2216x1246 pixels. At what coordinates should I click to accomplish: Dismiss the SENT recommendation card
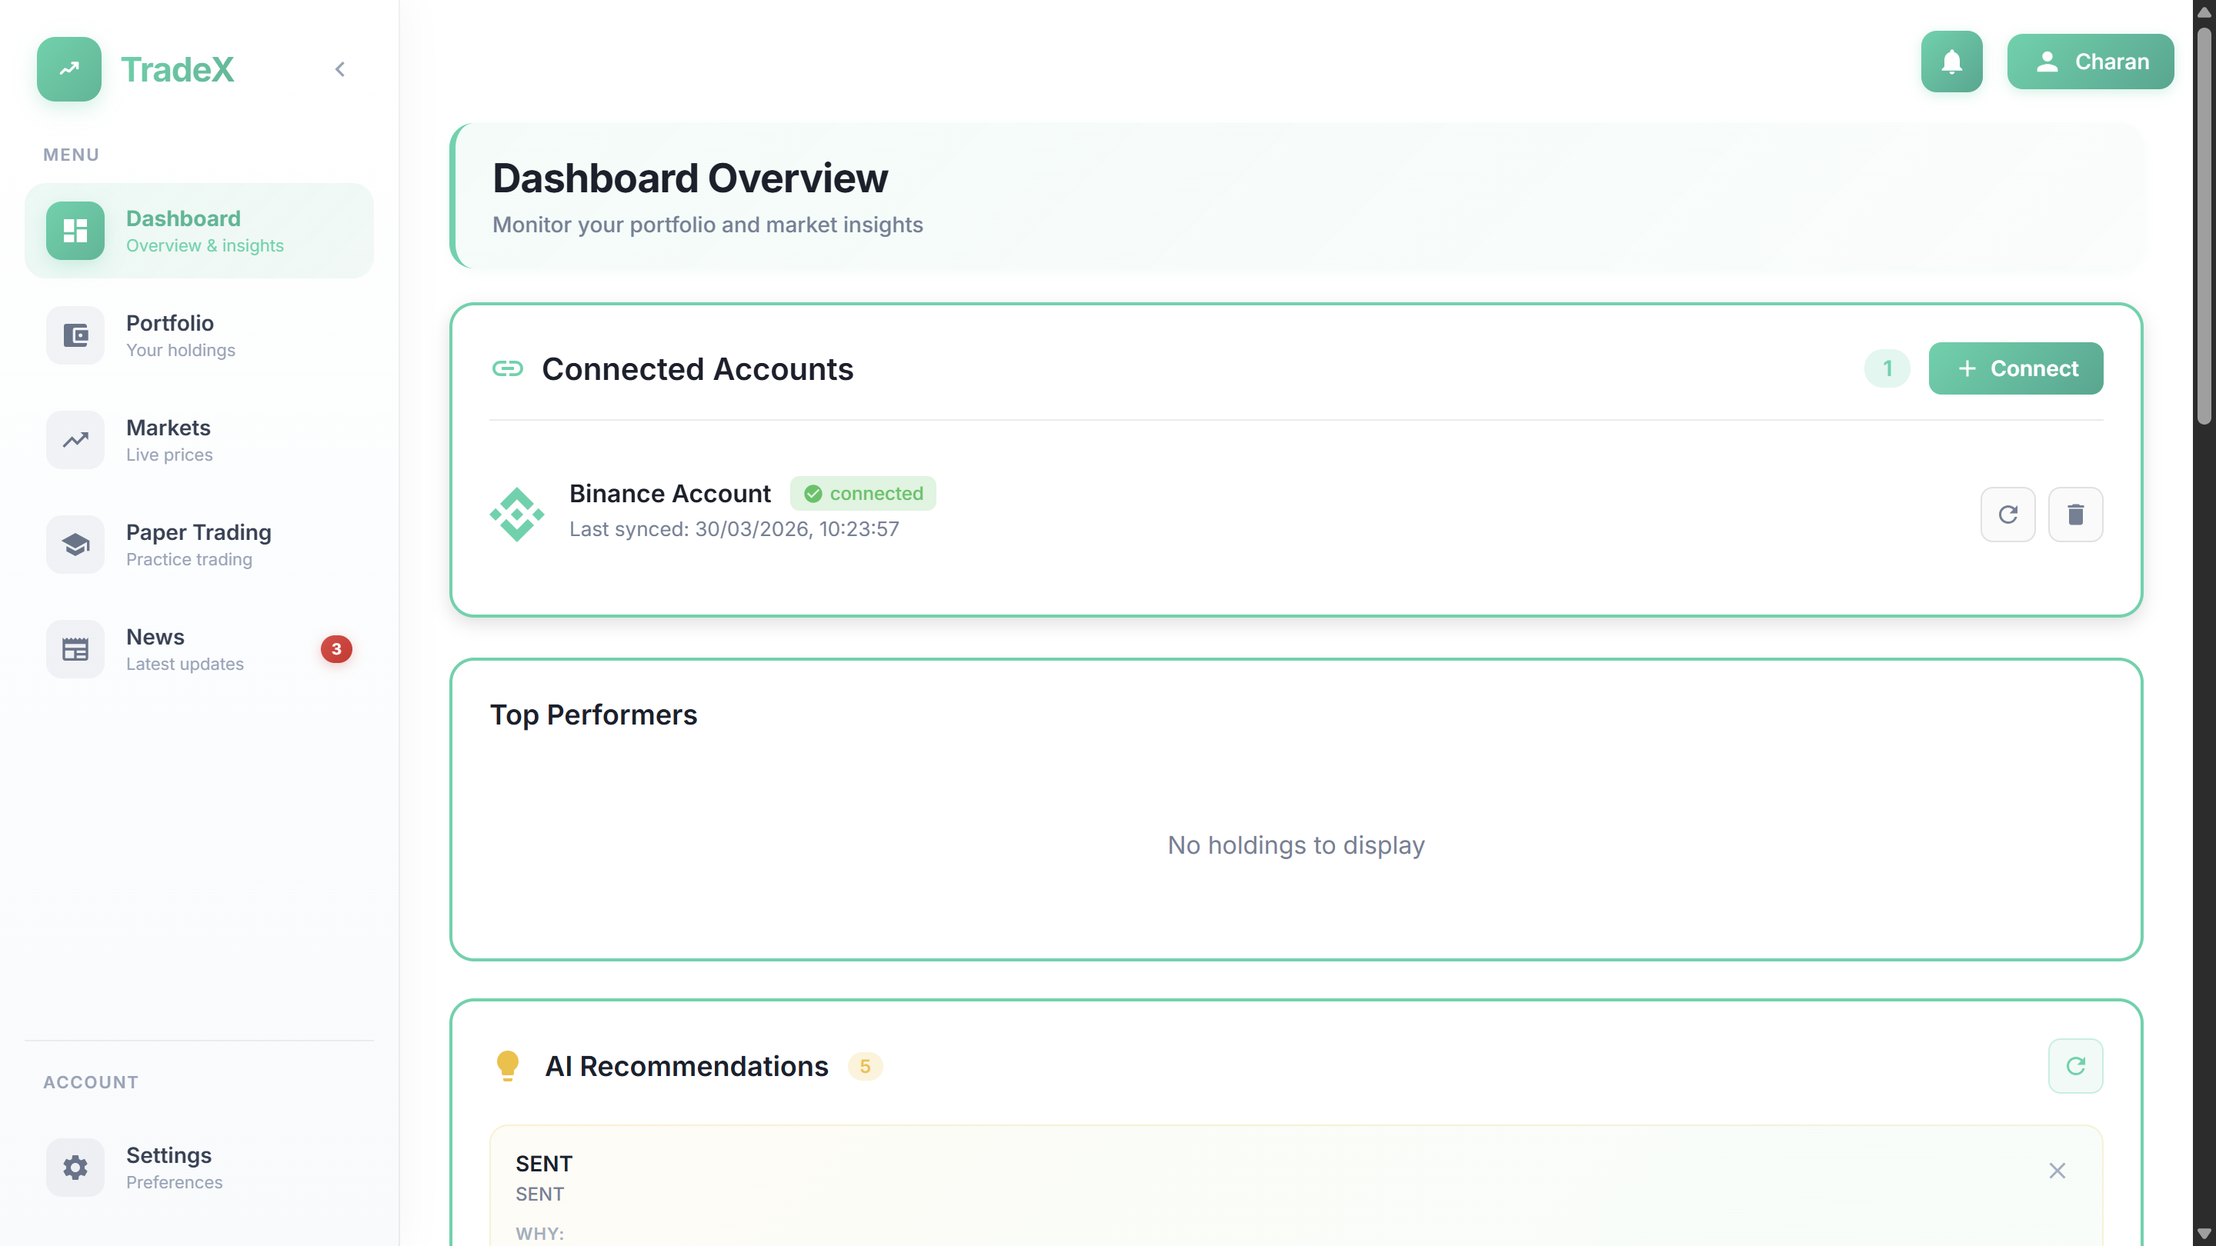(2057, 1171)
